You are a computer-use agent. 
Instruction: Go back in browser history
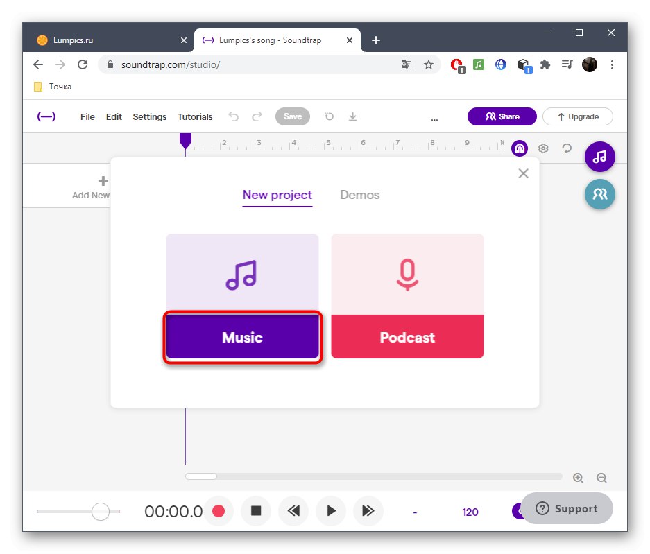(x=38, y=64)
